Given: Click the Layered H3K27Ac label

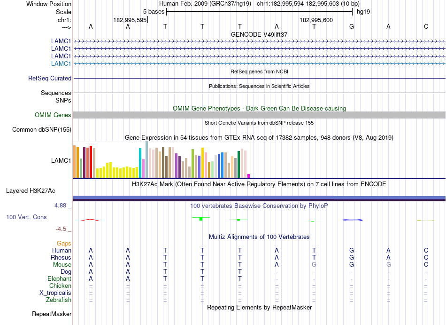Looking at the screenshot, I should click(31, 191).
